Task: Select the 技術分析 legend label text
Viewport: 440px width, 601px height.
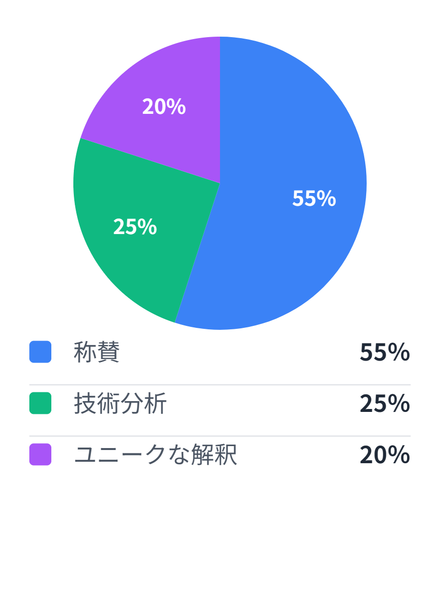Action: (x=120, y=404)
